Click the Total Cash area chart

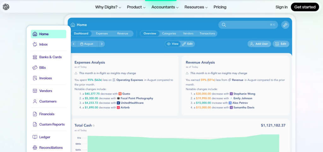click(x=183, y=143)
